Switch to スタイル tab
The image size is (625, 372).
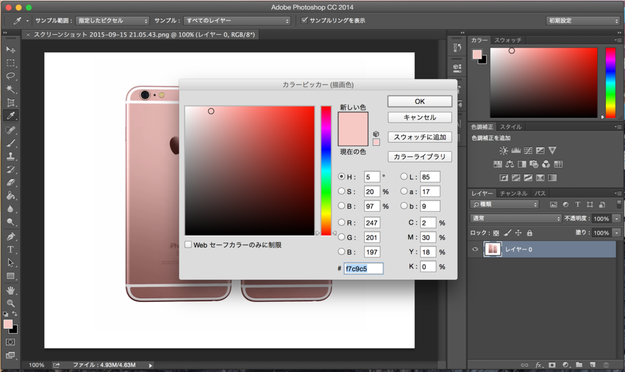click(x=511, y=127)
